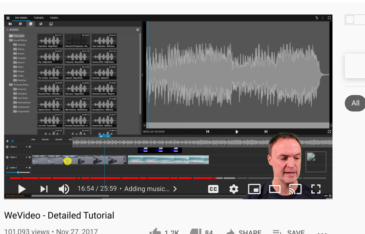
Task: Open the Traffic sound effects folder
Action: (19, 76)
